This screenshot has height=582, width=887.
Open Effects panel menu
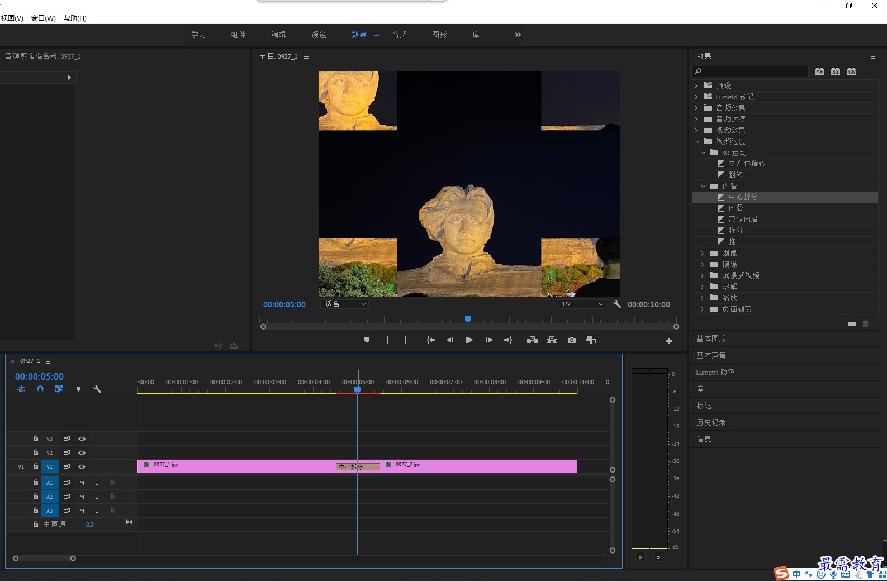pyautogui.click(x=873, y=56)
